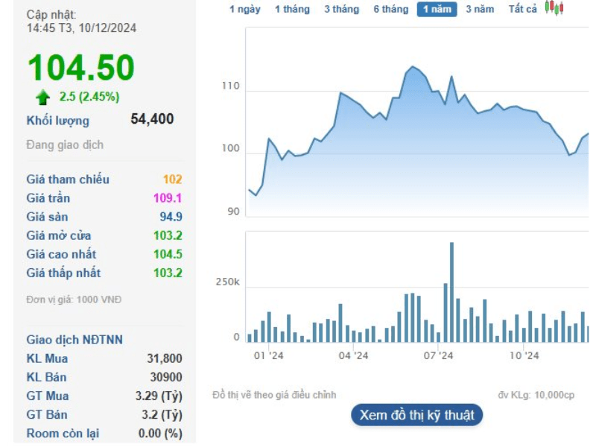This screenshot has height=447, width=596.
Task: Click the reference price value 102
Action: click(172, 180)
